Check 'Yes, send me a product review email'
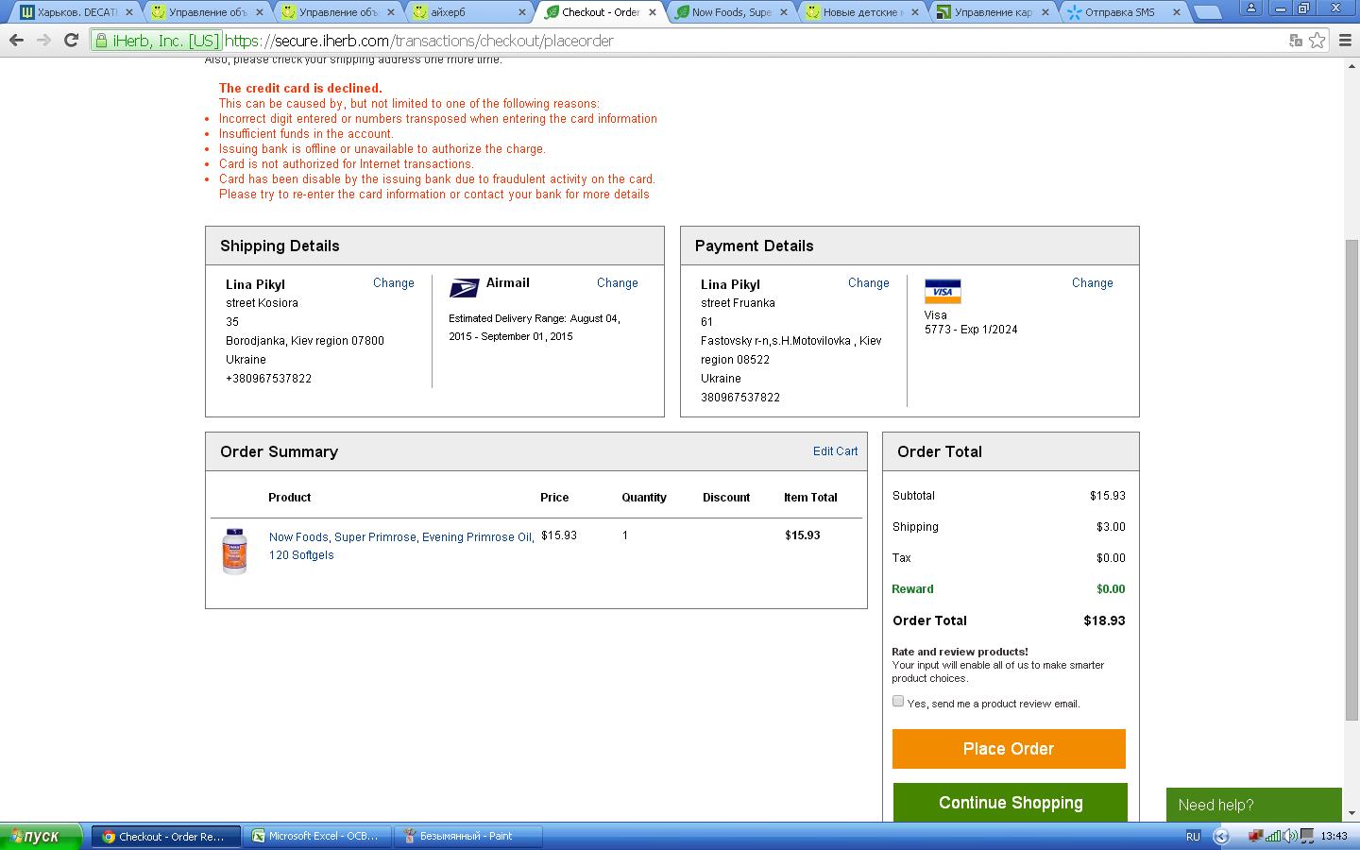This screenshot has width=1360, height=850. tap(898, 701)
